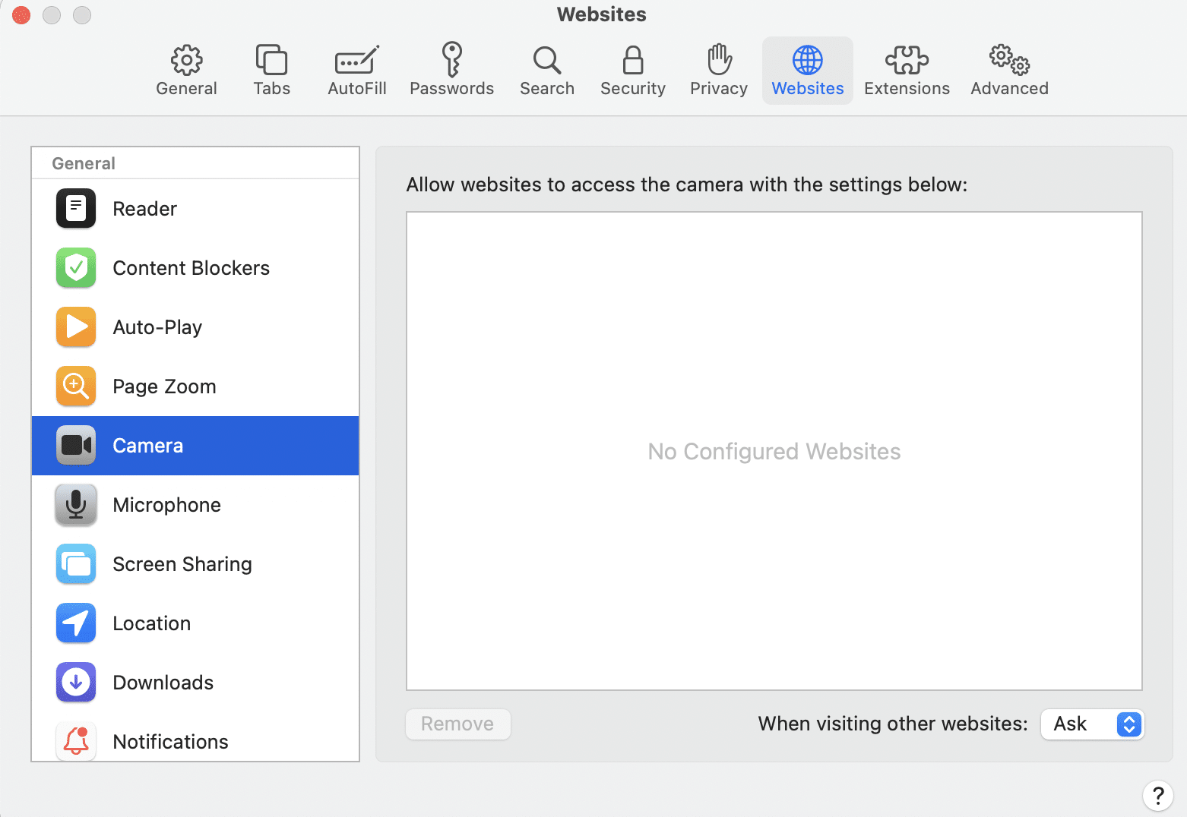Expand the 'When visiting other websites' dropdown
1187x817 pixels.
1092,724
